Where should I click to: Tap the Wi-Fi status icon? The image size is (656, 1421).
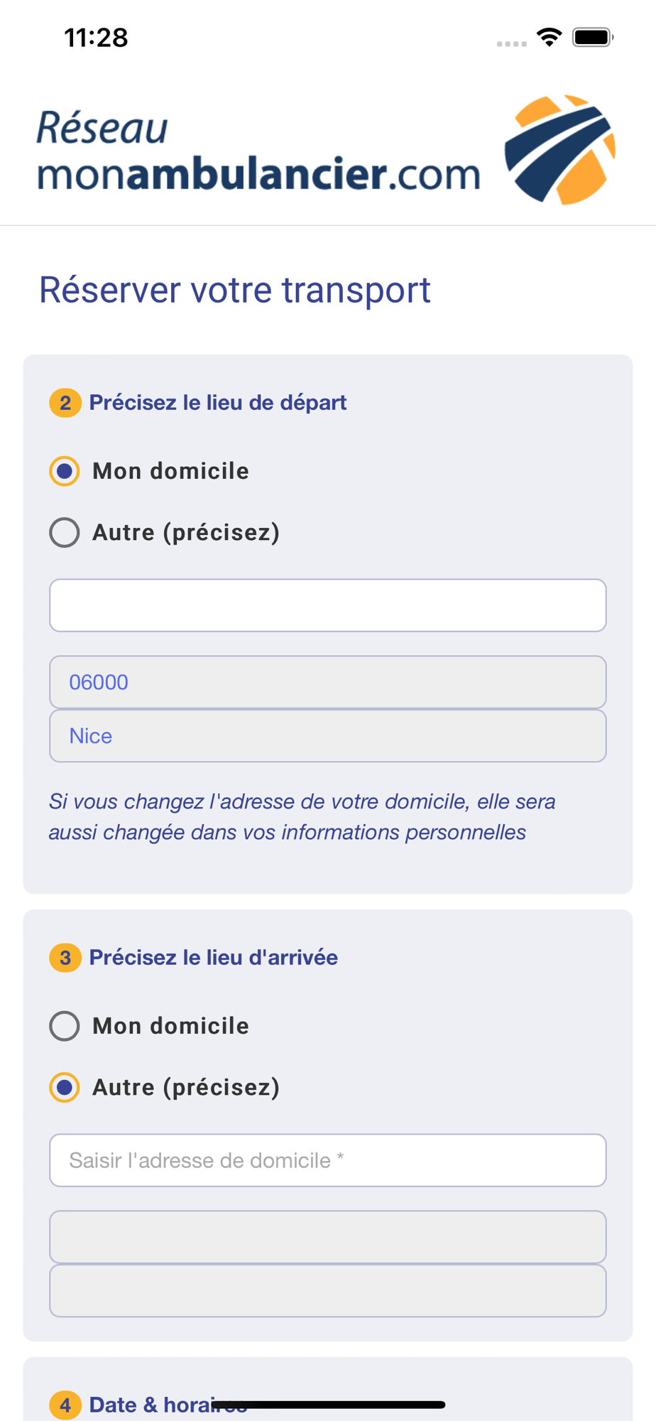tap(549, 37)
